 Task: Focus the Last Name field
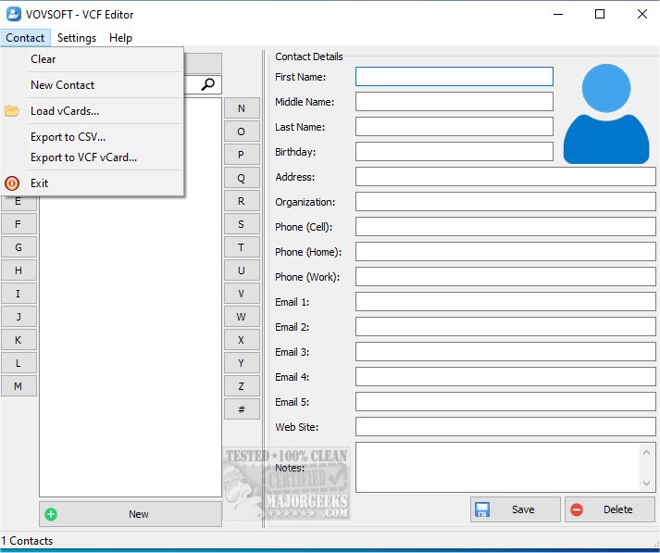455,127
